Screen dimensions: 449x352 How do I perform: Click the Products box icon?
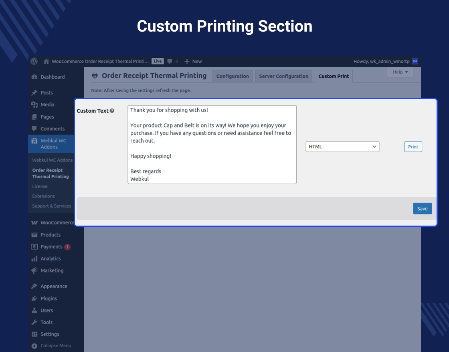[x=34, y=234]
